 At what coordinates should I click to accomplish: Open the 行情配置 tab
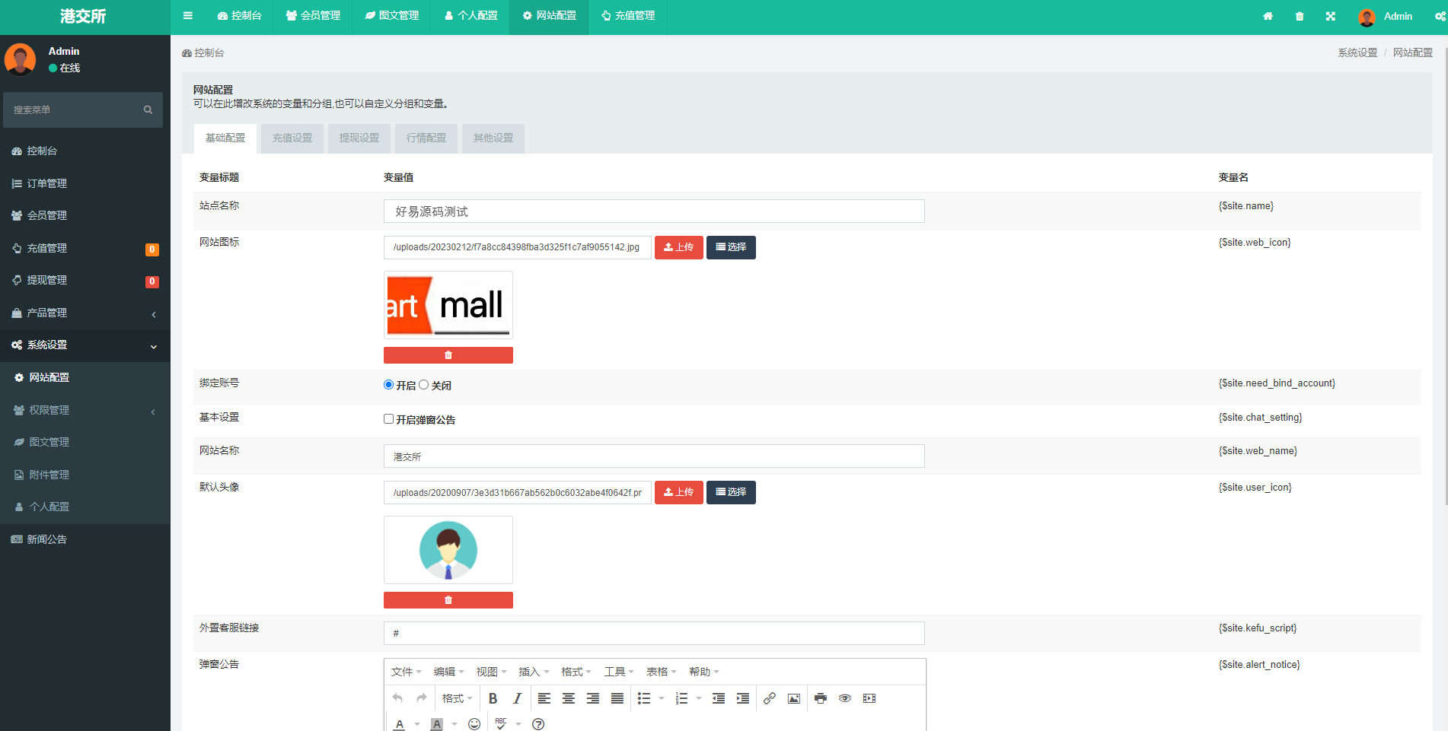(426, 138)
